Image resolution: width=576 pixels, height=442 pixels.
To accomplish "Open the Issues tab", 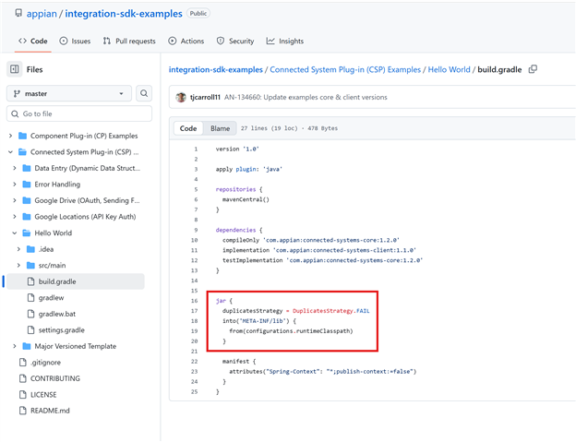I will click(x=75, y=42).
